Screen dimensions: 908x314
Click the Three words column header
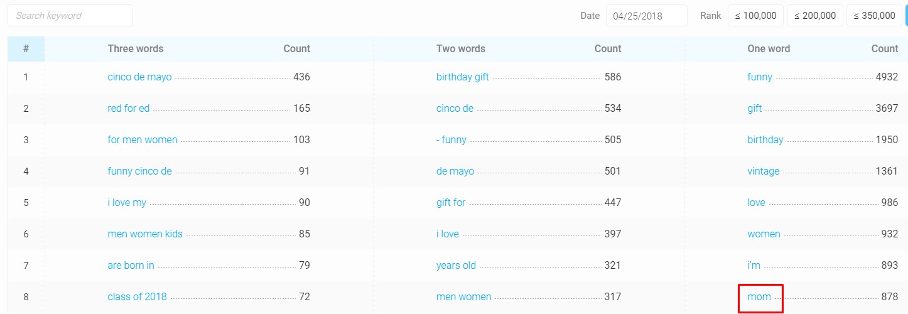[x=136, y=49]
